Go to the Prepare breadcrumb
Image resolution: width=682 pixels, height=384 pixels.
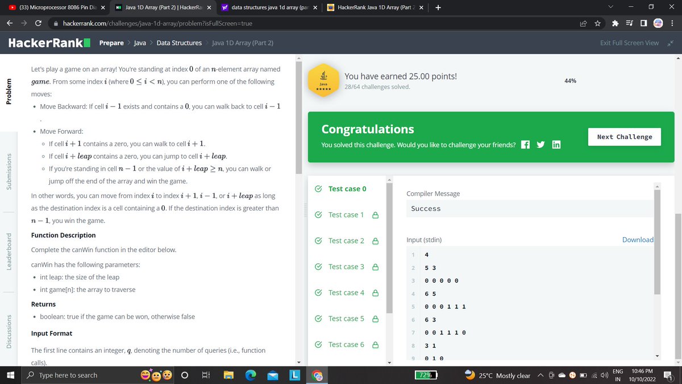[111, 43]
